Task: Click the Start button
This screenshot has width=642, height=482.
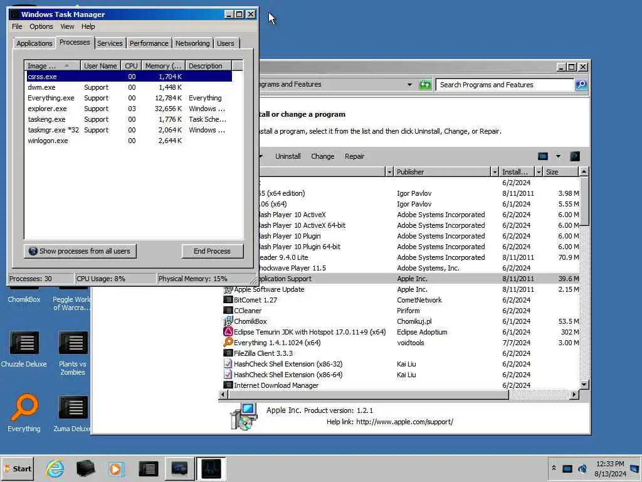Action: 18,468
